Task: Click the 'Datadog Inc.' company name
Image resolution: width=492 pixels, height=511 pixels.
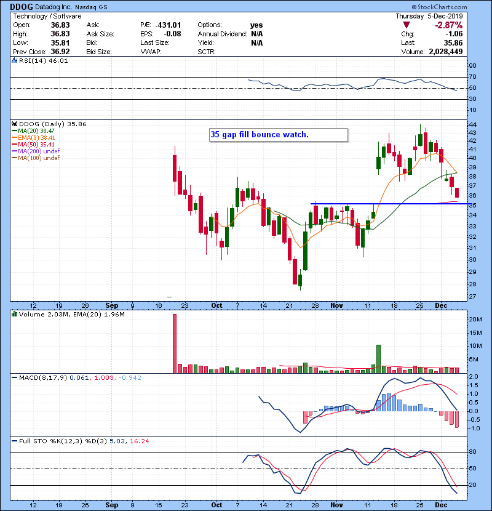Action: 54,7
